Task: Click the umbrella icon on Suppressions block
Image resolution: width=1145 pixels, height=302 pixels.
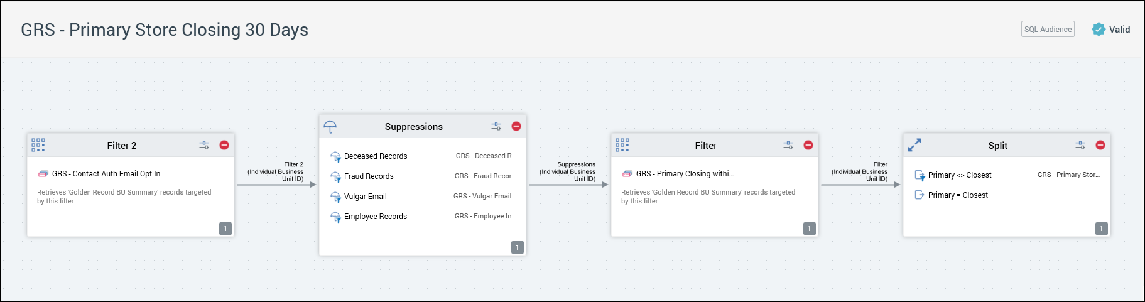Action: click(x=330, y=127)
